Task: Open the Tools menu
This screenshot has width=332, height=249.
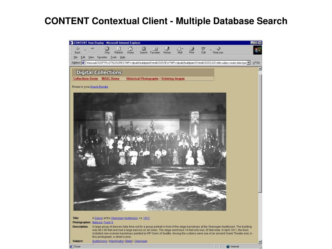Action: pos(113,57)
